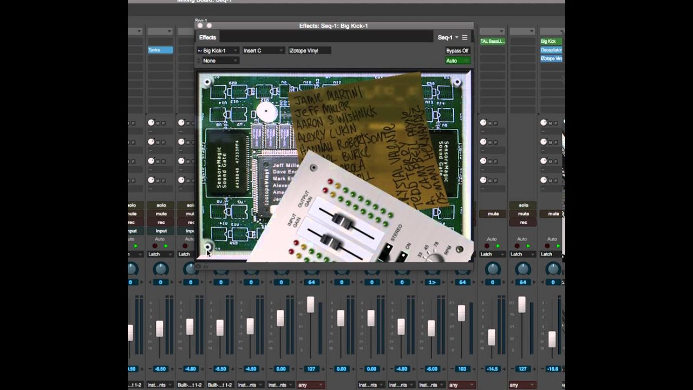Open the None dropdown in the Effects window
This screenshot has width=693, height=390.
coord(220,61)
